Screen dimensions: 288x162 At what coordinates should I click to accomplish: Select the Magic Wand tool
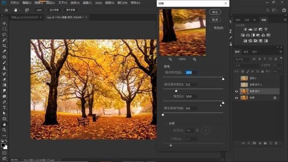pyautogui.click(x=4, y=40)
